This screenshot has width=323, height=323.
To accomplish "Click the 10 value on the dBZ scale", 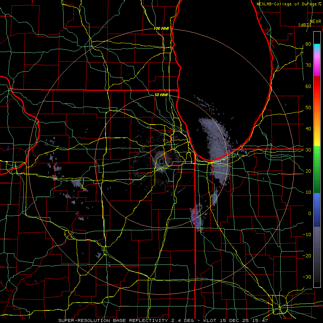I will tap(308, 192).
